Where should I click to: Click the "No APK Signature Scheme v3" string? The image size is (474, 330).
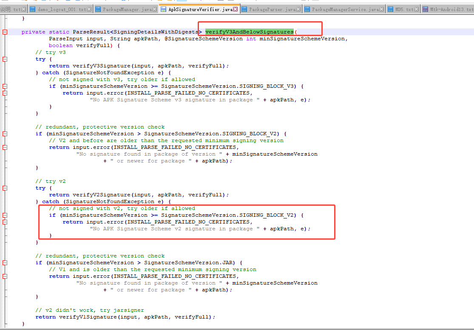click(175, 100)
